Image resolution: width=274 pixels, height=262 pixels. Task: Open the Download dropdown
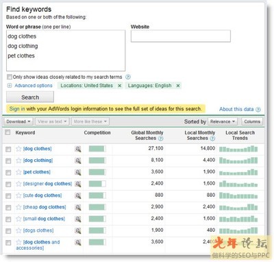[18, 121]
